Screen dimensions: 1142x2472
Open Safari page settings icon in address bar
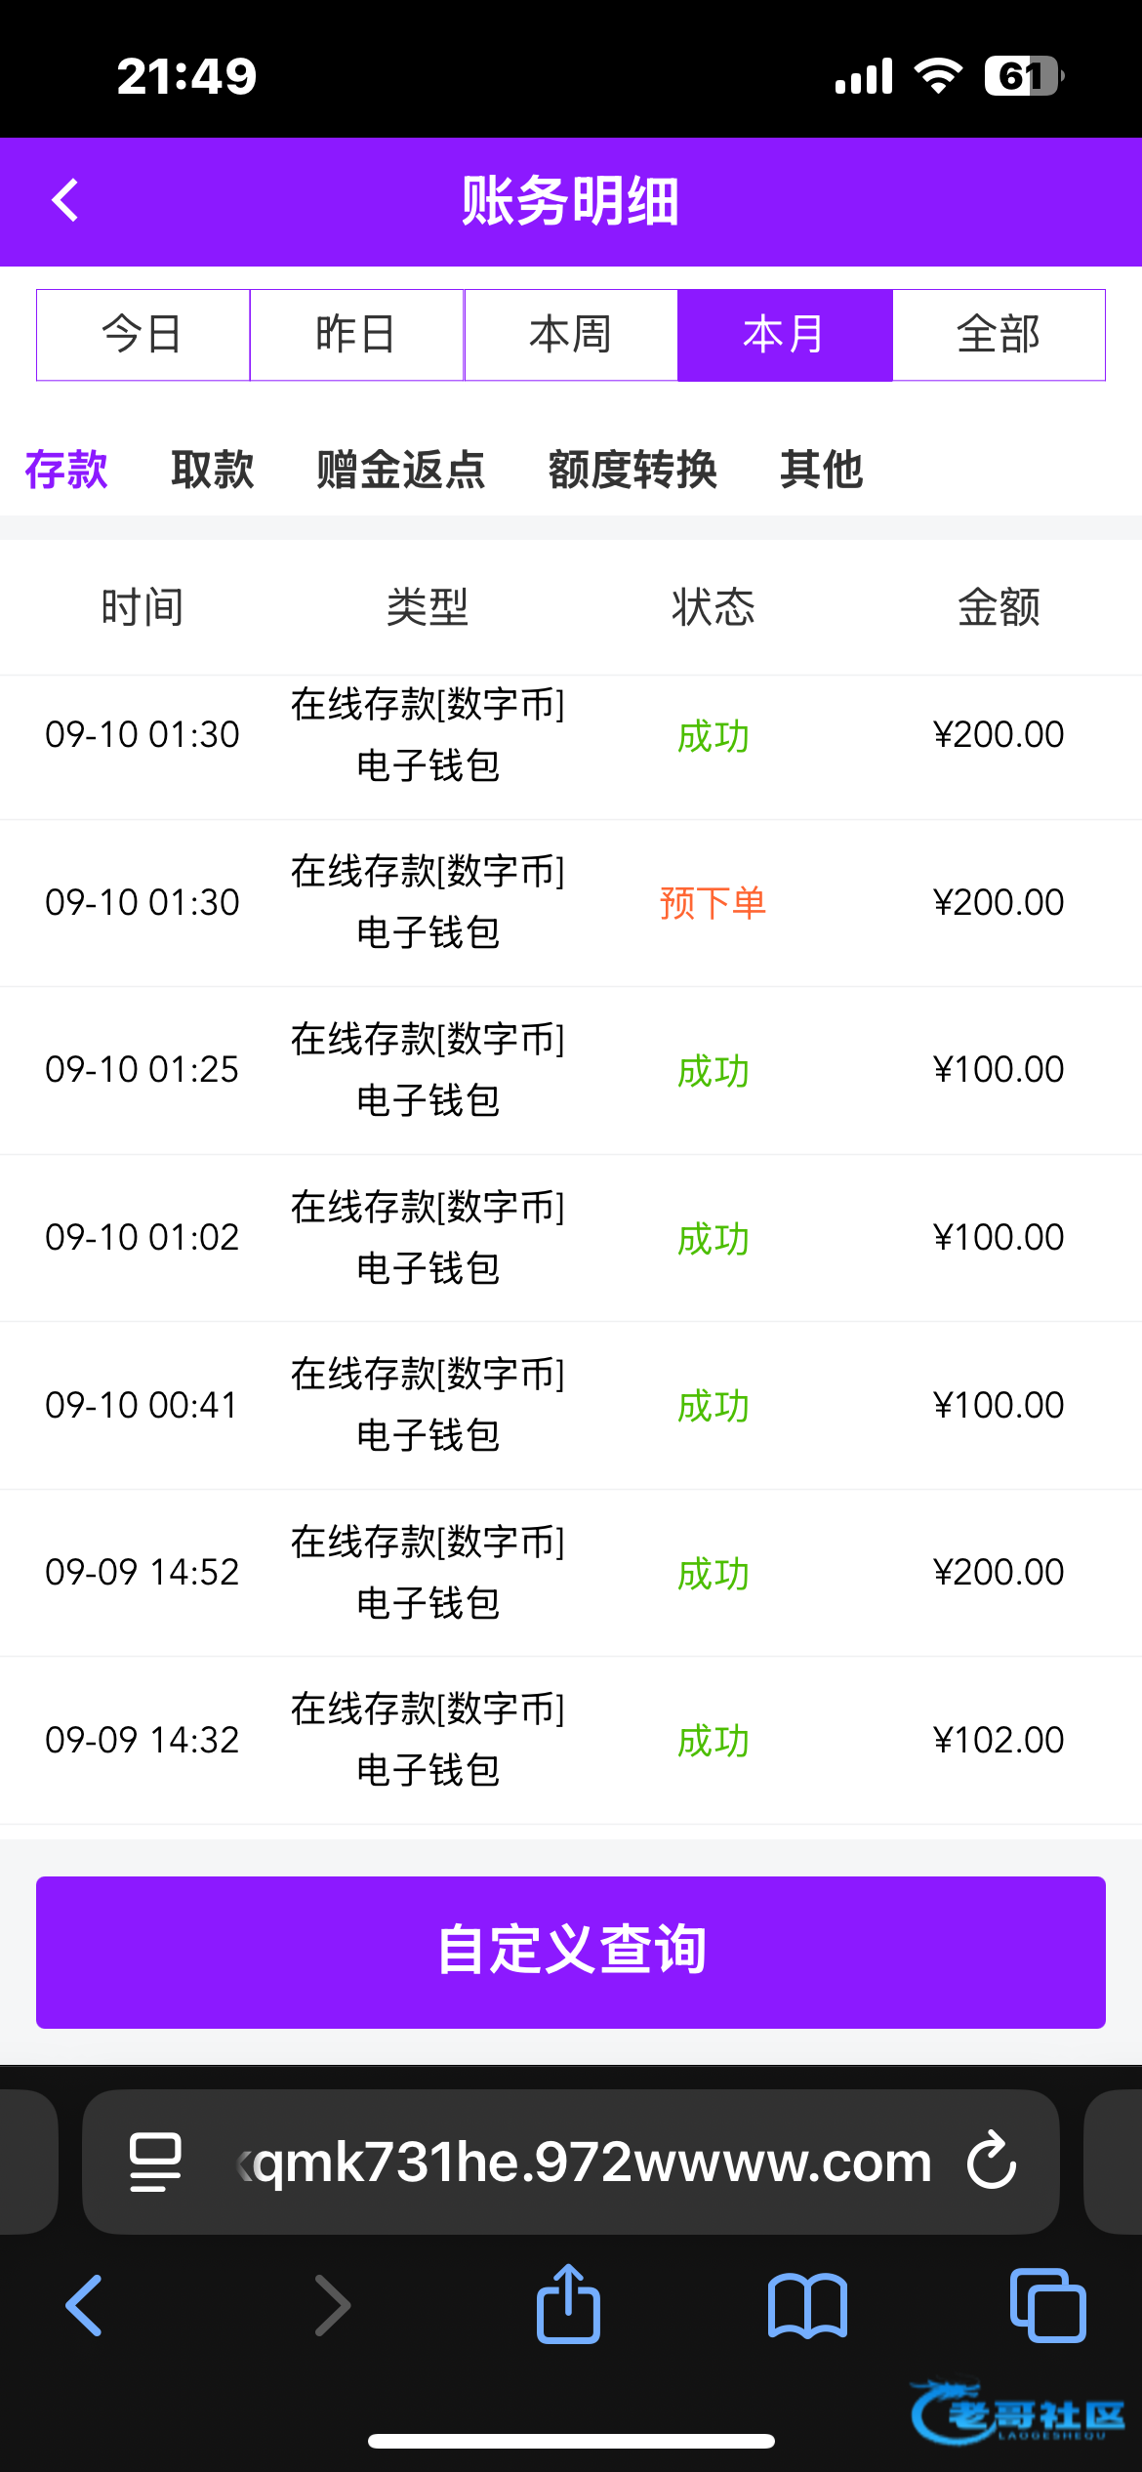tap(155, 2163)
